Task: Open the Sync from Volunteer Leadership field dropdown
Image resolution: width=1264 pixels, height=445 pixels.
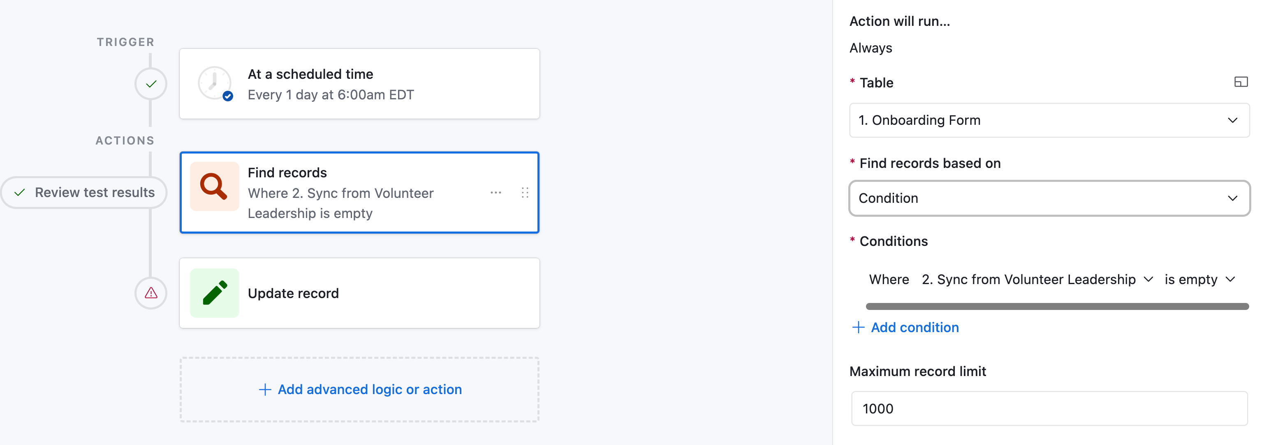Action: point(1037,279)
